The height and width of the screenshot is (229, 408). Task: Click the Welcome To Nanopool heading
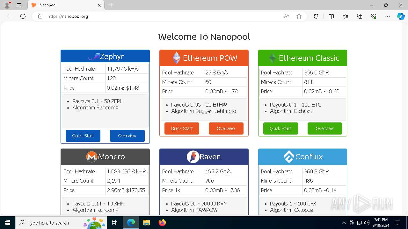click(204, 37)
